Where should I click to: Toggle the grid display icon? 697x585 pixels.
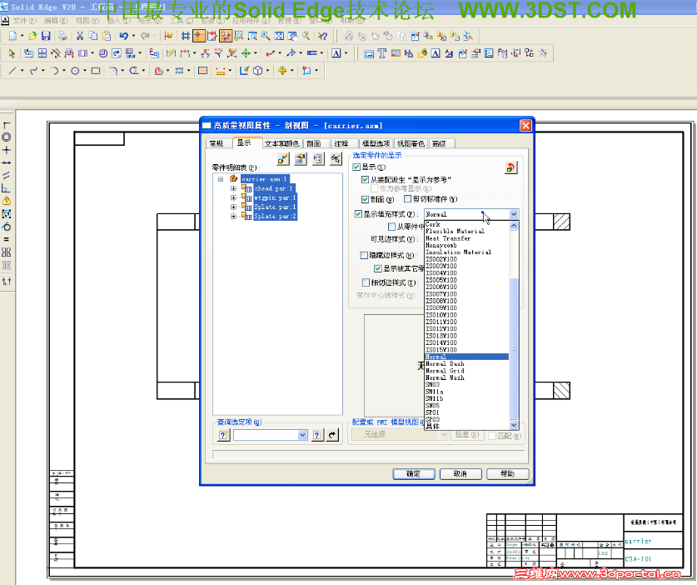click(x=186, y=36)
